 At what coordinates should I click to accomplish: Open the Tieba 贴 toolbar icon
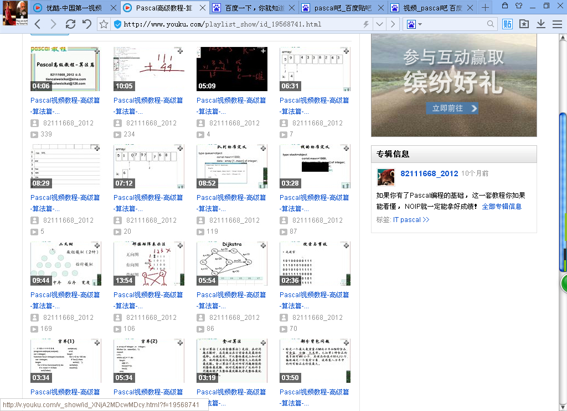pos(507,24)
